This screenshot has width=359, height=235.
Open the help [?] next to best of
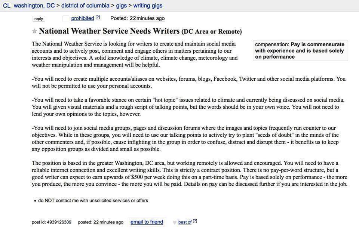point(195,222)
